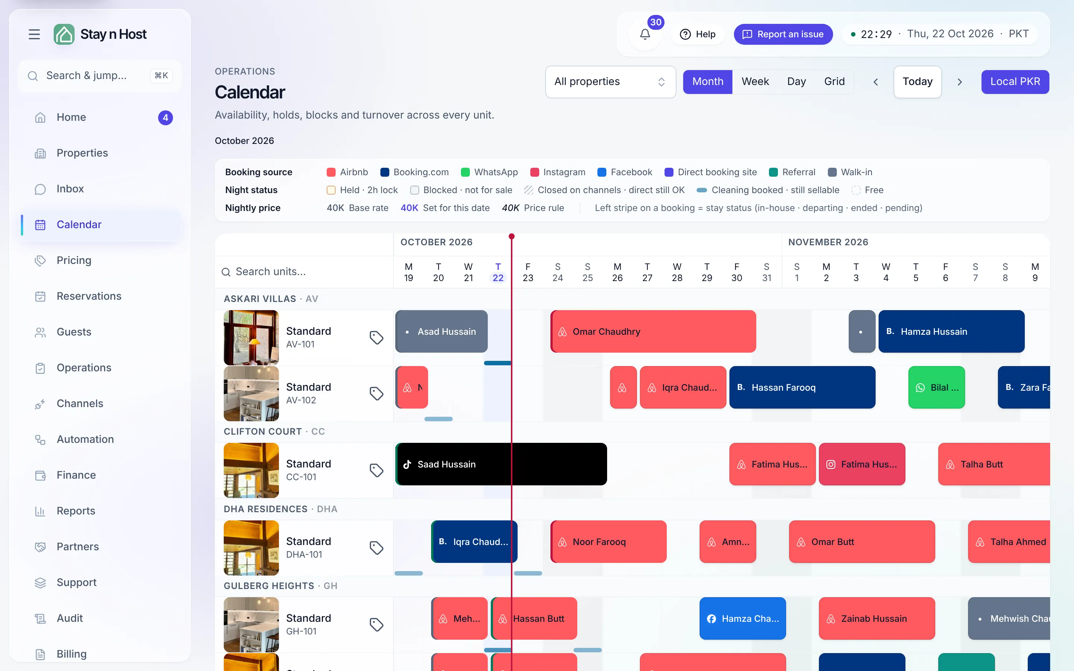
Task: Click the Today button
Action: pyautogui.click(x=917, y=82)
